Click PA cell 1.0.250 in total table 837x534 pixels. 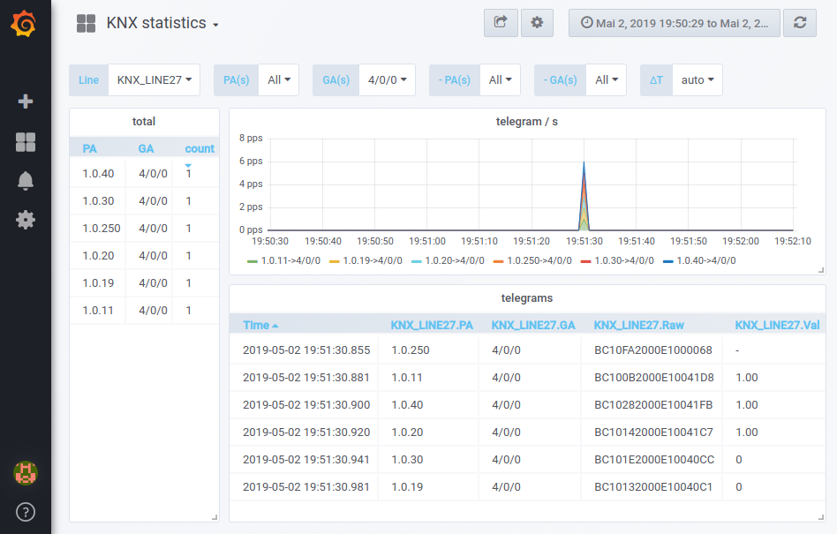(x=102, y=229)
